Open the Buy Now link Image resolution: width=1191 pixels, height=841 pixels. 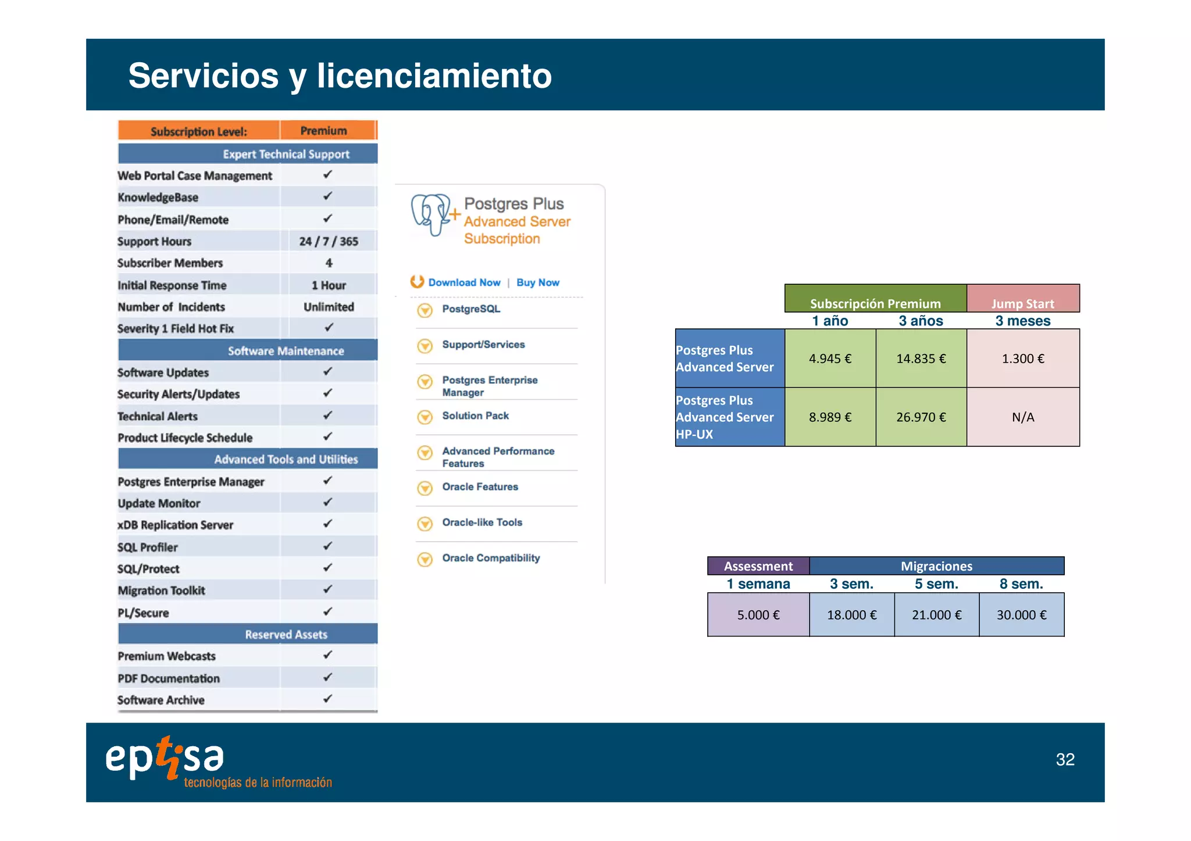point(538,282)
